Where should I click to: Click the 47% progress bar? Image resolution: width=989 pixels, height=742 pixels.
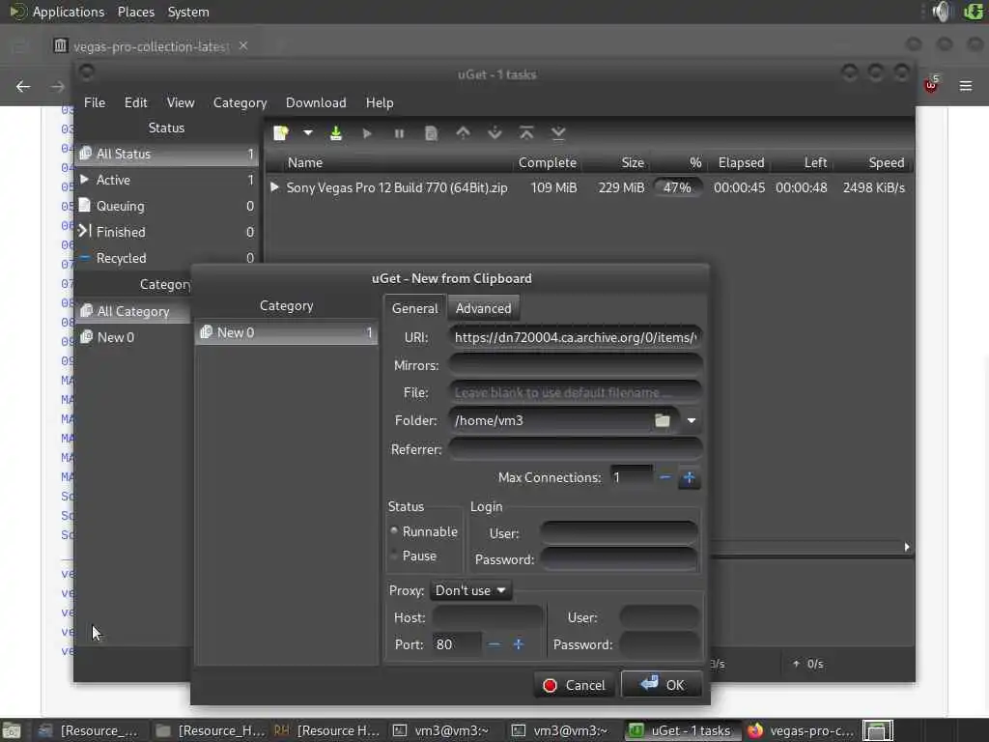pyautogui.click(x=677, y=187)
